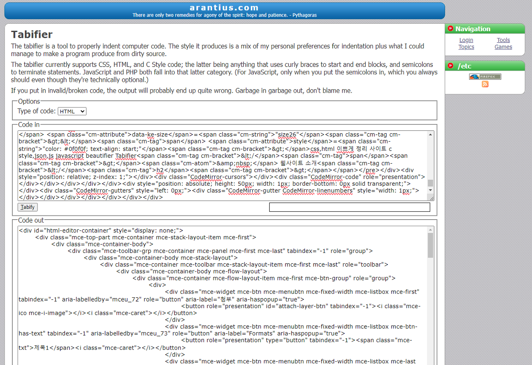Click the Navigation panel header
Viewport: 532px width, 365px height.
[x=485, y=29]
